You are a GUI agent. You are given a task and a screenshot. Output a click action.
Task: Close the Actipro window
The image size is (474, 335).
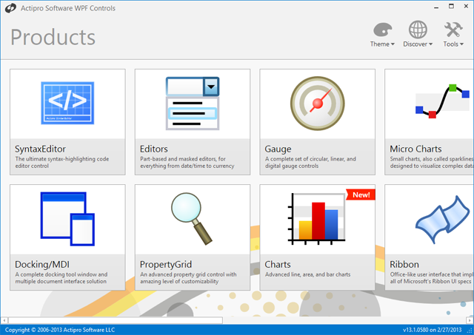pos(466,7)
